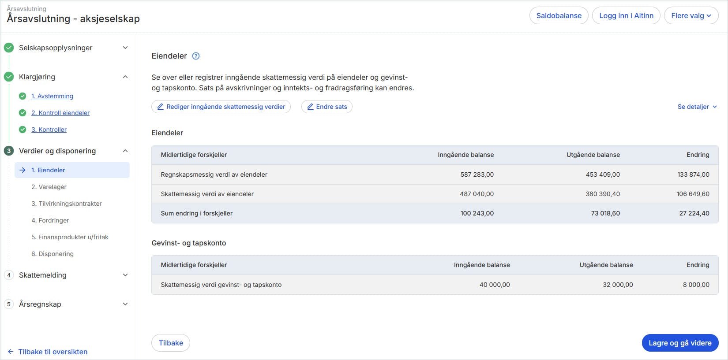Open the 1. Avstemming link

click(x=52, y=96)
